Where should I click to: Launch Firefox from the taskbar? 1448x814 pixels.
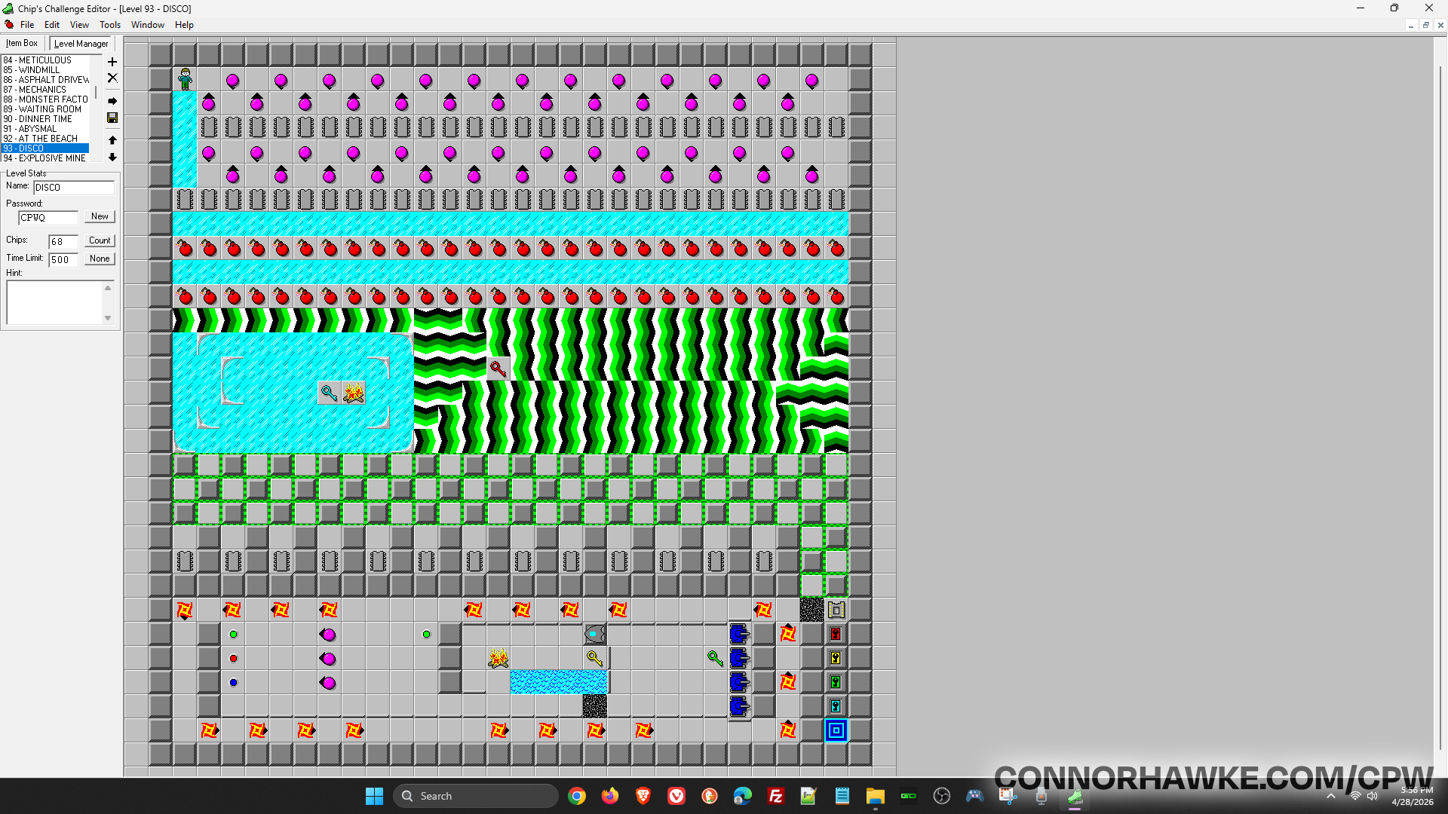pos(610,796)
